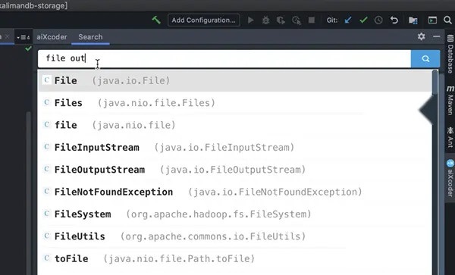Click the green inspection checkmark in editor
The width and height of the screenshot is (455, 275).
point(28,48)
